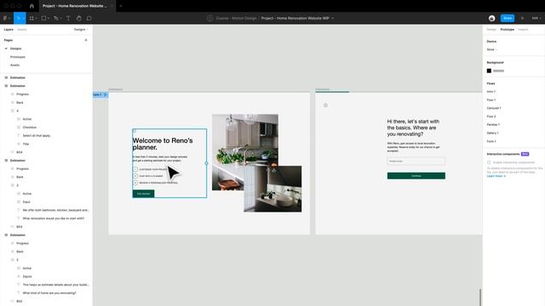
Task: Click frame icon of first Estimation layer
Action: [x=6, y=77]
